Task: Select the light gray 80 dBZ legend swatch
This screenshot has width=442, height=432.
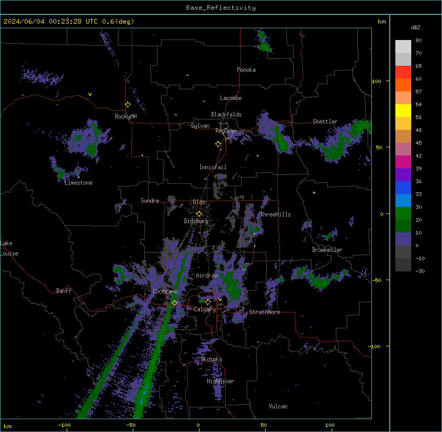Action: [403, 47]
